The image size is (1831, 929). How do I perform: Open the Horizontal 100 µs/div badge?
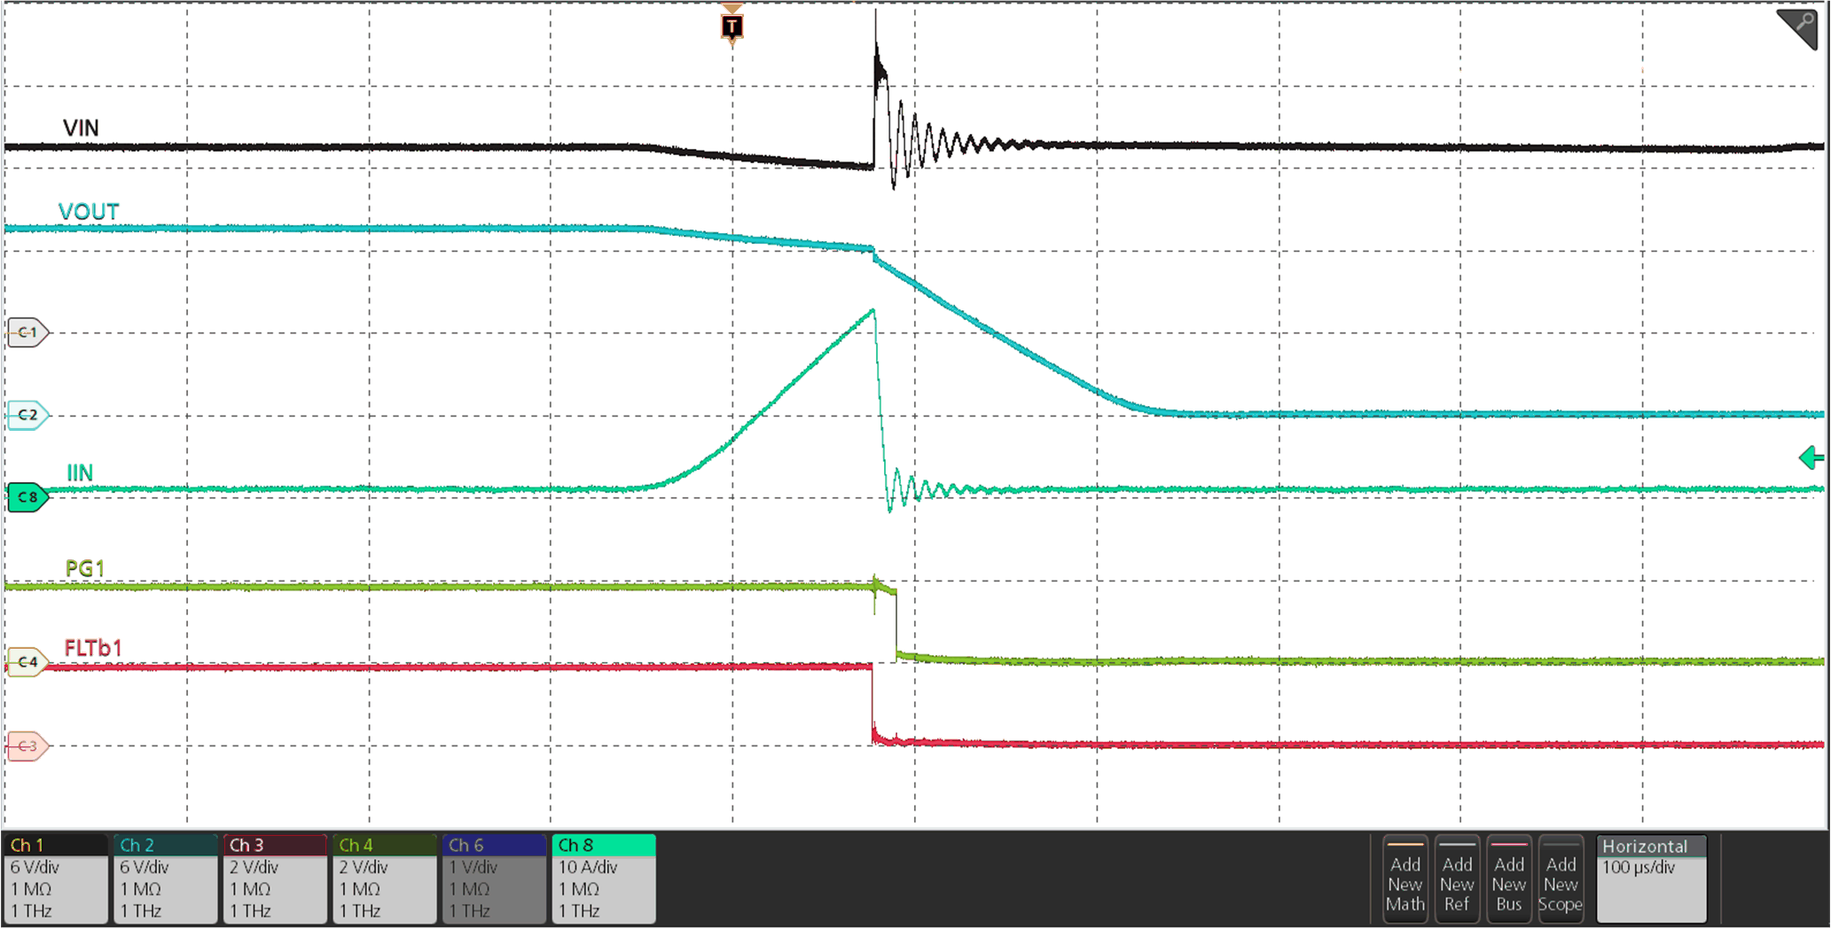click(1651, 878)
